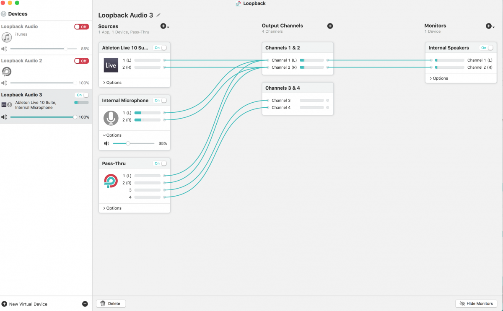Click the small Live icon in Loopback Audio 3 row
This screenshot has width=503, height=311.
(4, 105)
